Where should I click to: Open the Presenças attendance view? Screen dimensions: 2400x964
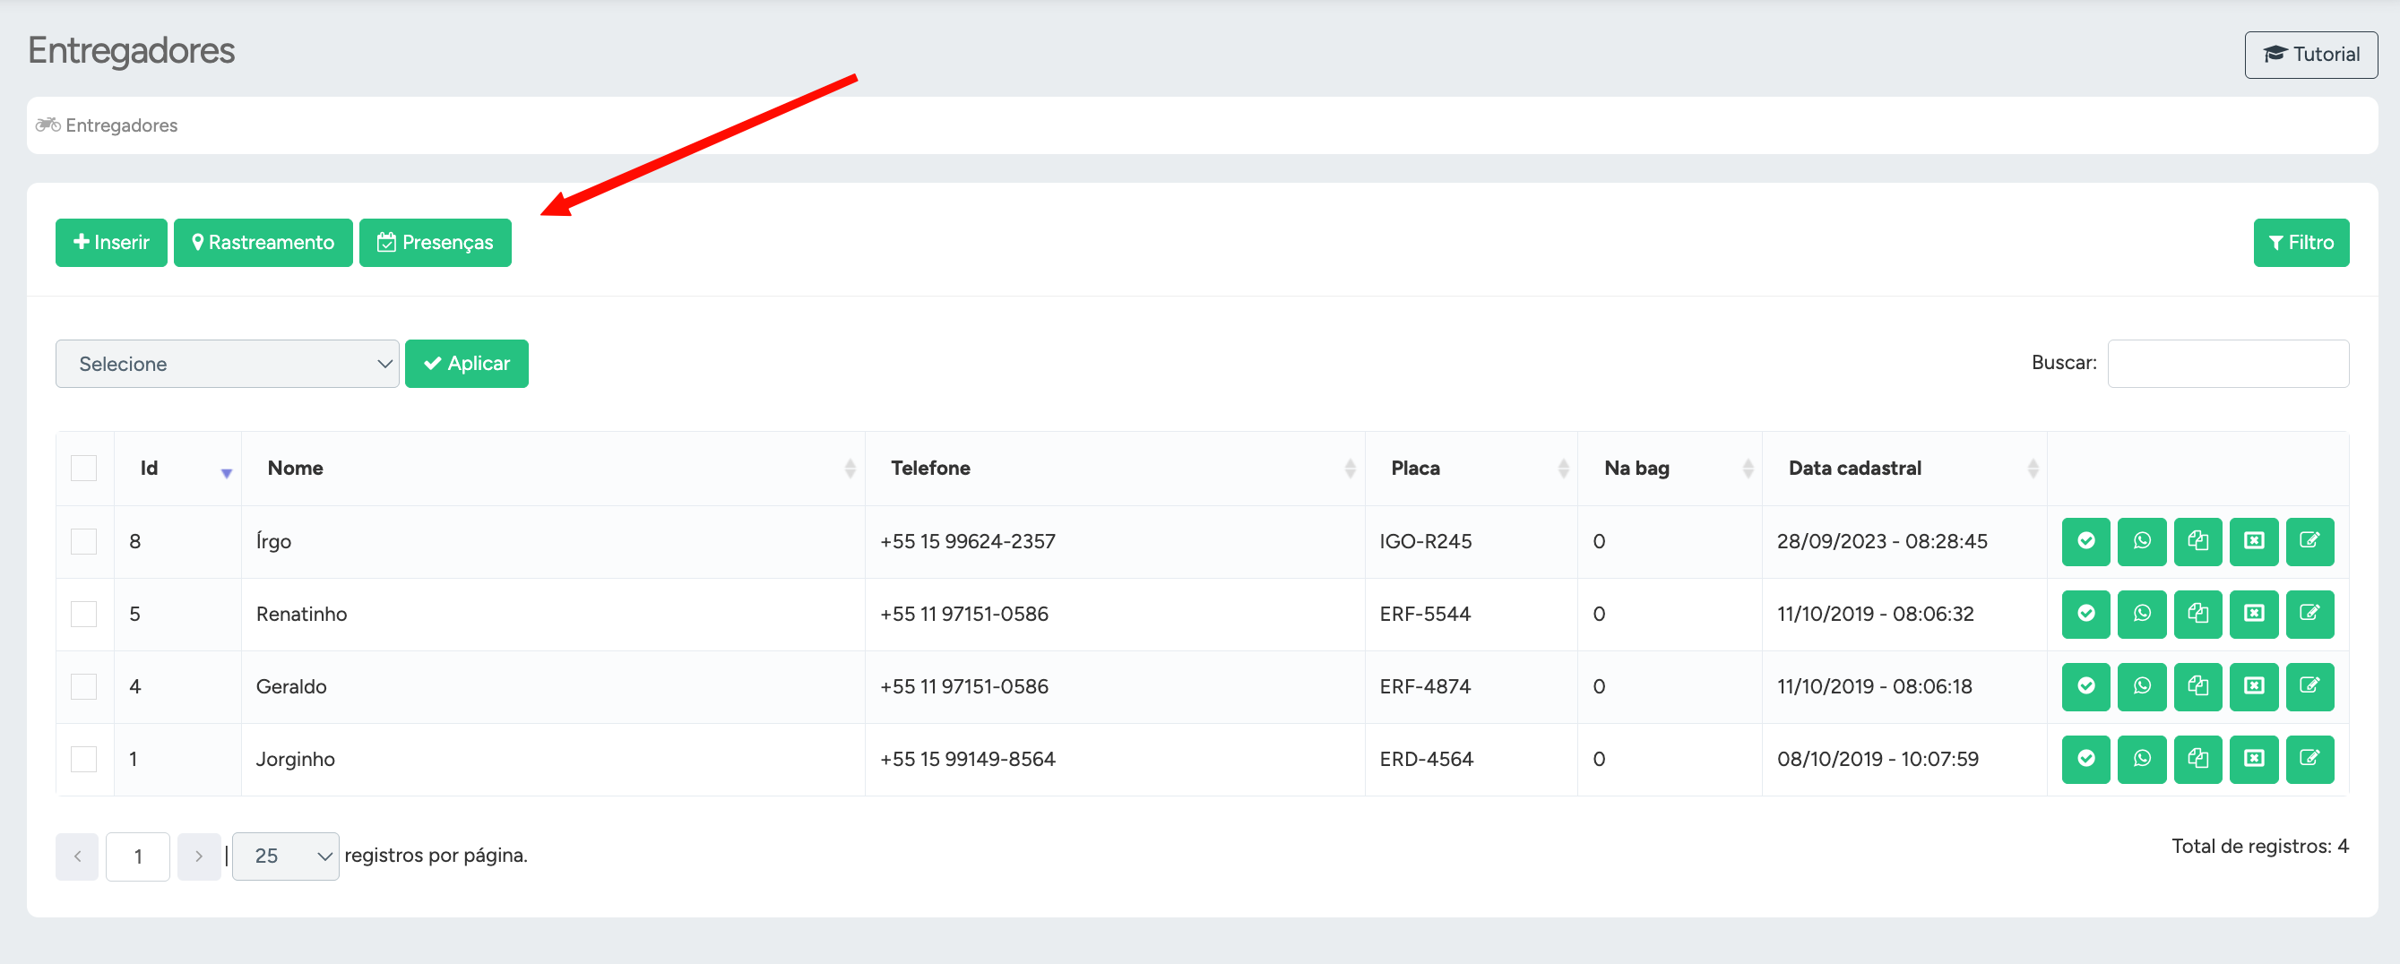tap(435, 243)
